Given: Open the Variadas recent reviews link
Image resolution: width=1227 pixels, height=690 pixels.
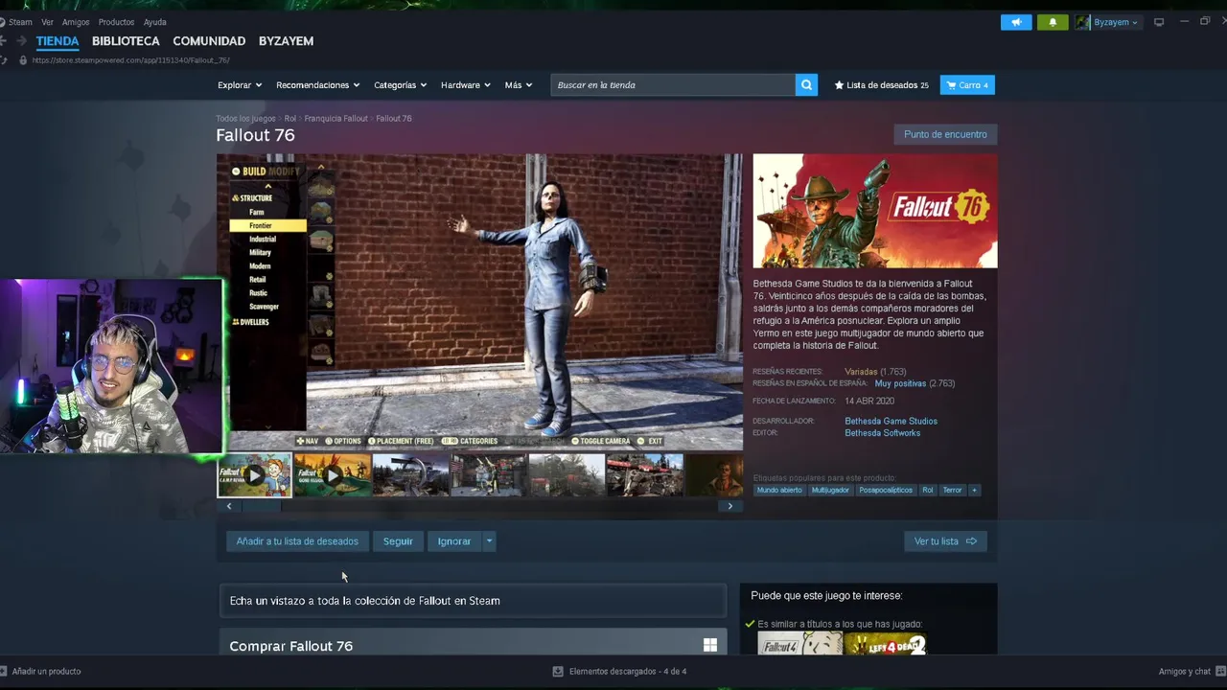Looking at the screenshot, I should click(861, 372).
